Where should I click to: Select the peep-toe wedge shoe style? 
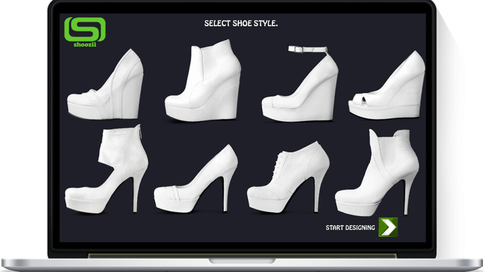387,85
